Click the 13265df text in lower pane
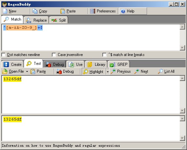 (12, 119)
